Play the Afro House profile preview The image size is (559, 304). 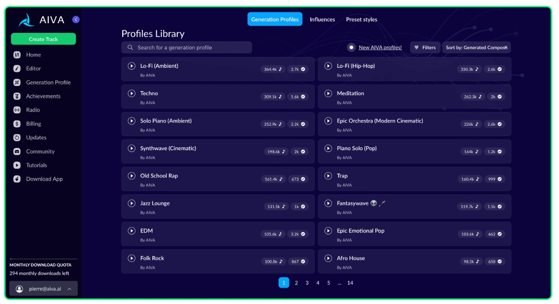coord(328,258)
